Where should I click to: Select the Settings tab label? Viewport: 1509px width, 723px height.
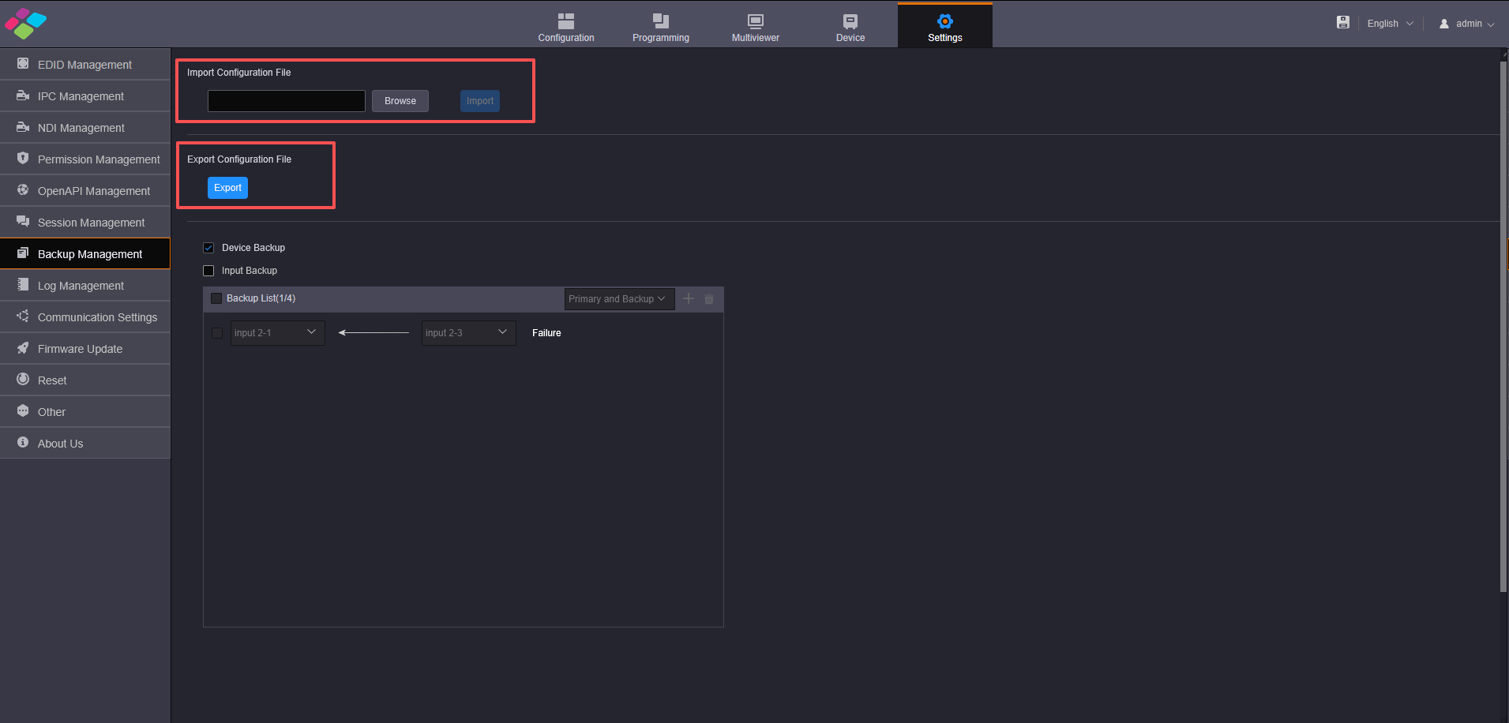pyautogui.click(x=945, y=38)
